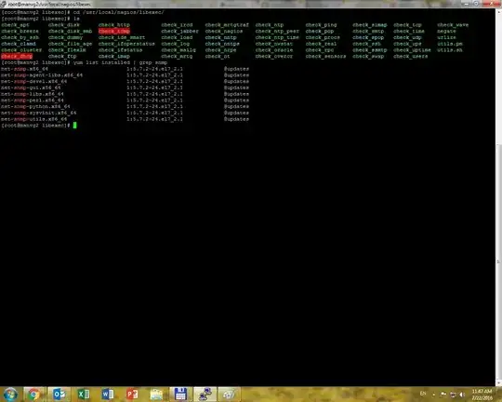Image resolution: width=502 pixels, height=402 pixels.
Task: Click the EN language indicator
Action: 423,394
